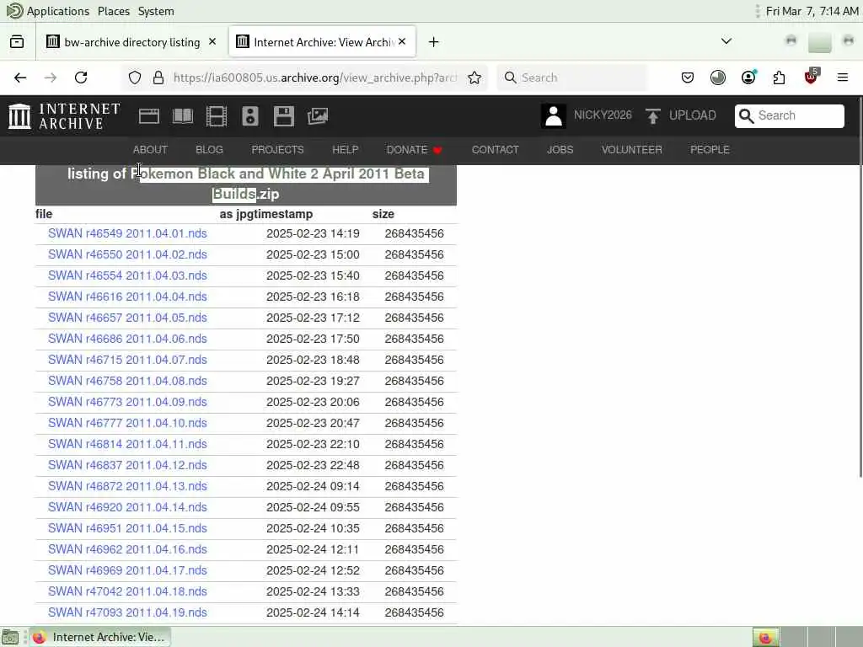The width and height of the screenshot is (863, 647).
Task: Open a new tab with the plus button
Action: pyautogui.click(x=434, y=42)
